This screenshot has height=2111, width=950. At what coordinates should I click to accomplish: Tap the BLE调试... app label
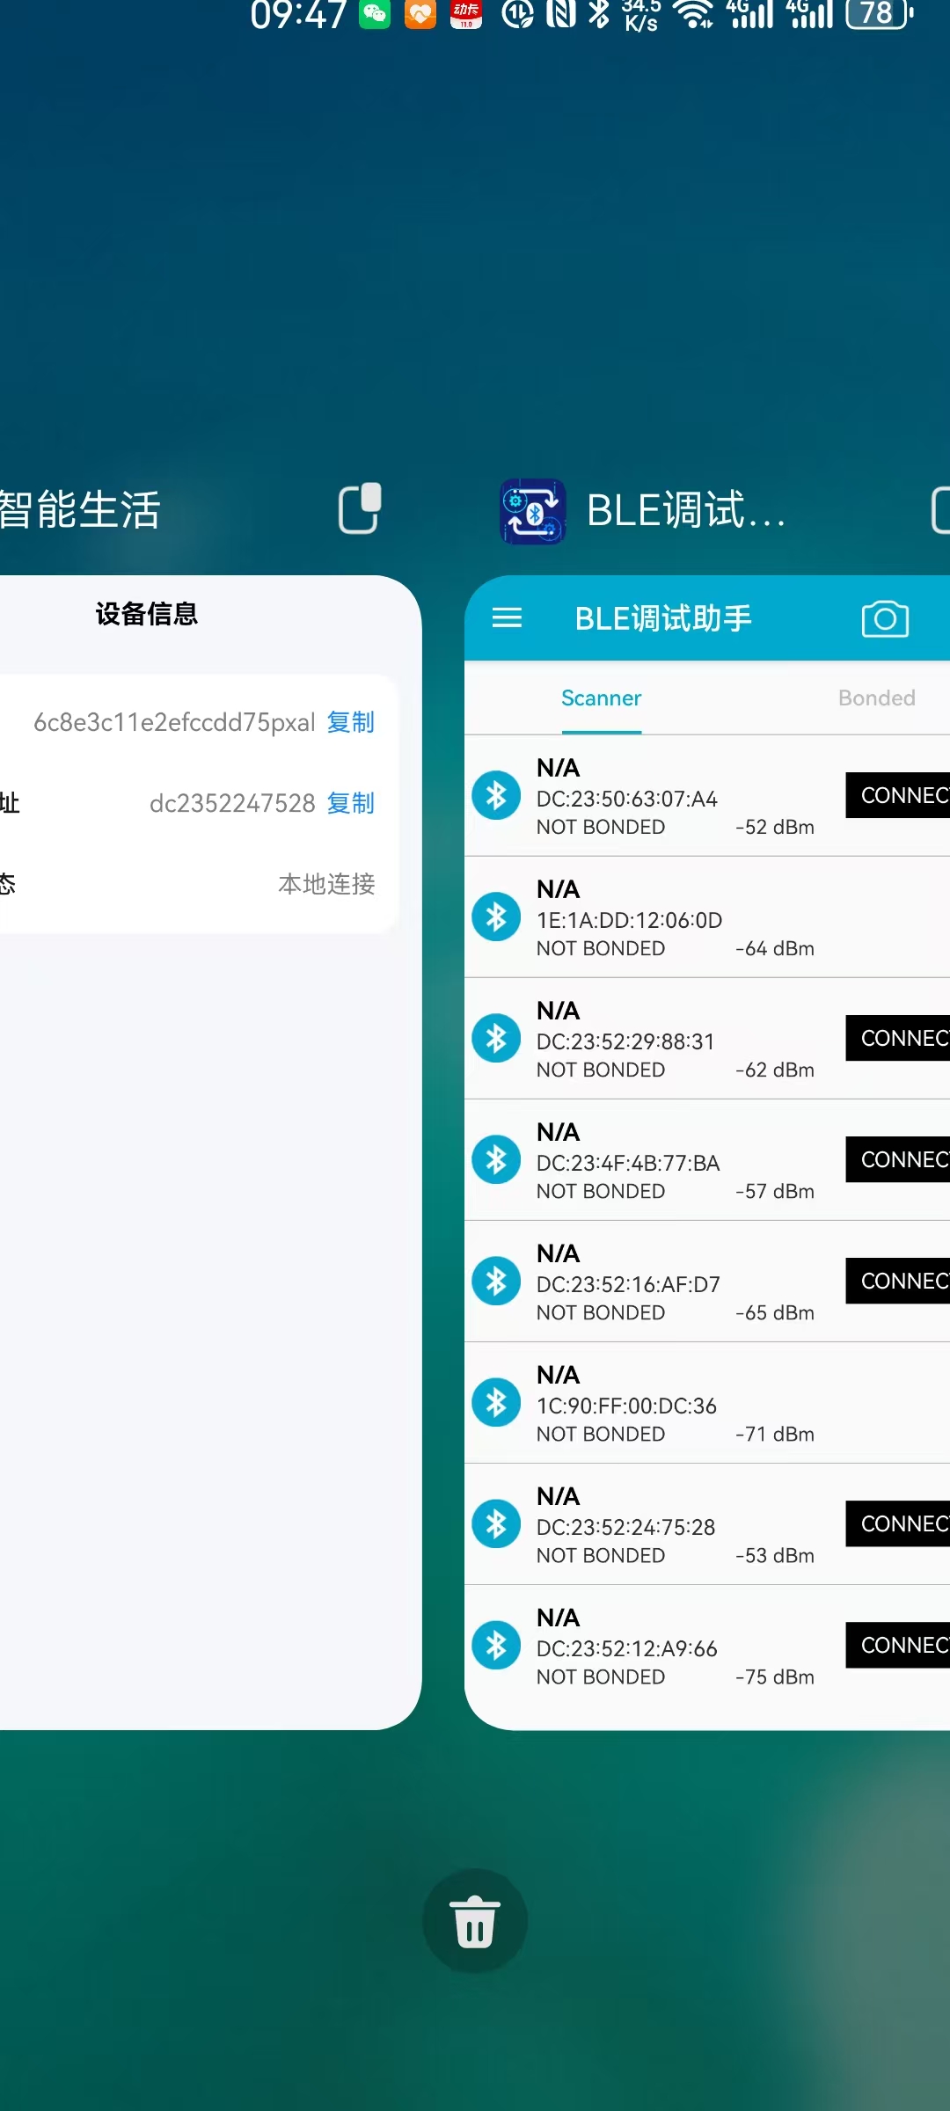click(686, 510)
